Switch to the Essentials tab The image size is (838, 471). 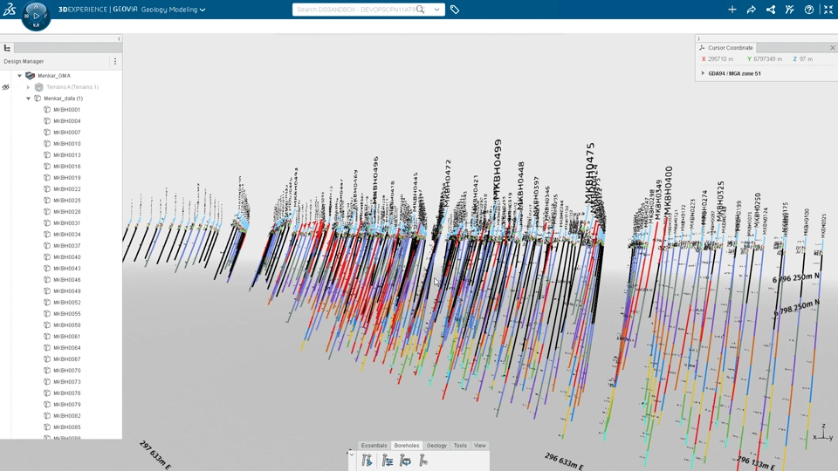click(374, 446)
